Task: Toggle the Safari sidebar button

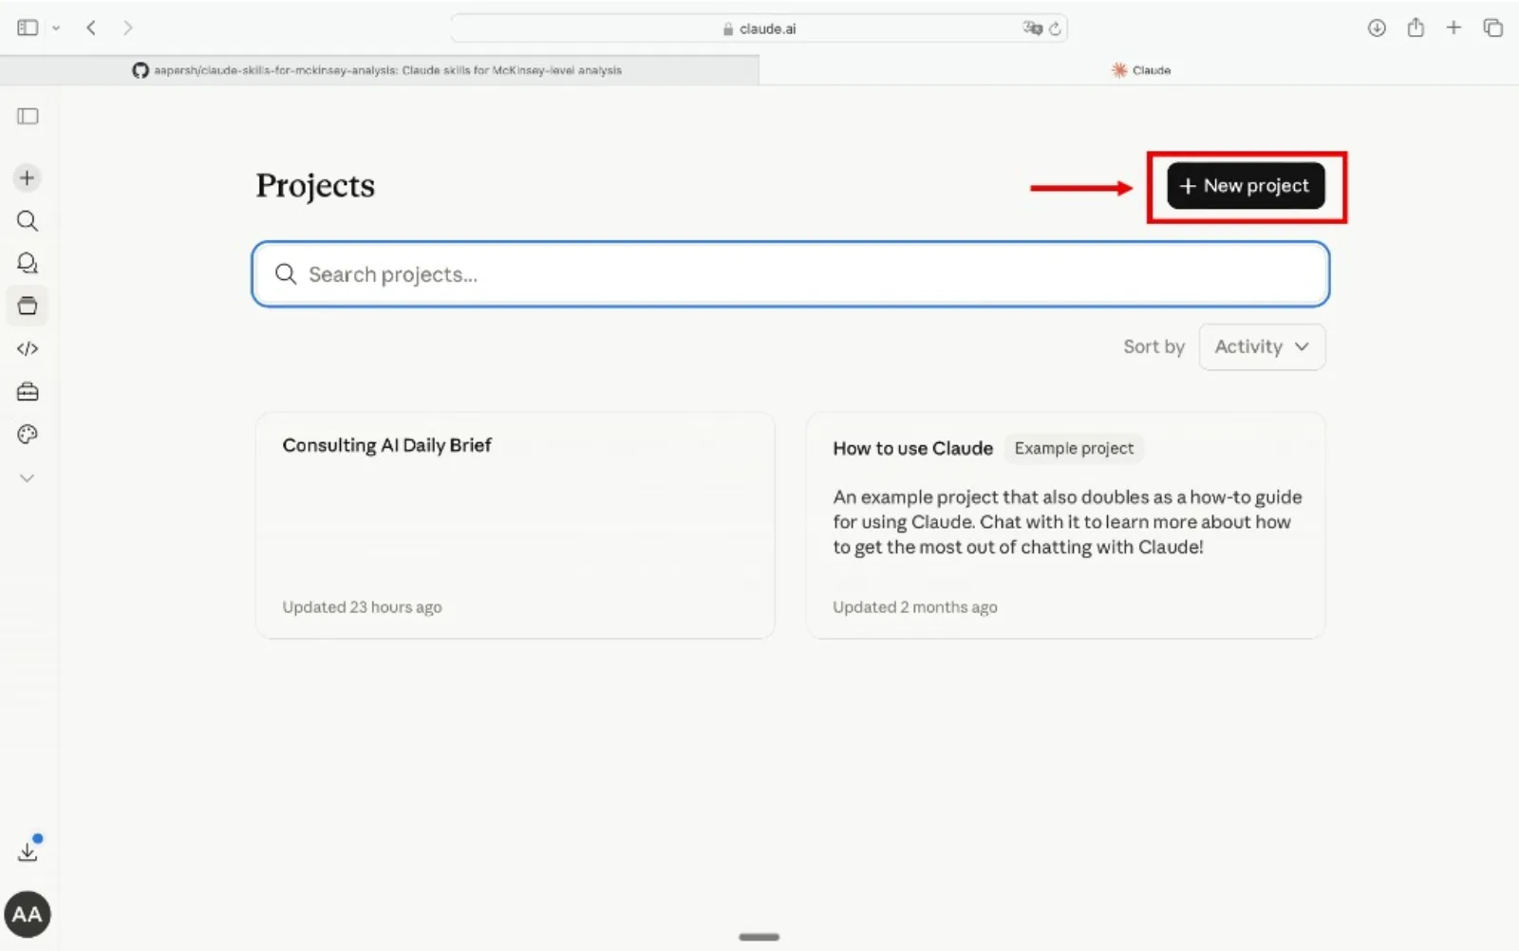Action: [28, 28]
